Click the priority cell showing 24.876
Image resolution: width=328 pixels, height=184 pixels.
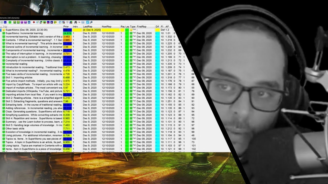tap(67, 33)
